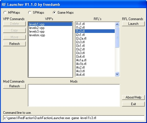Select l4s2.rfl in the RFL list
This screenshot has height=123, width=147.
[95, 67]
